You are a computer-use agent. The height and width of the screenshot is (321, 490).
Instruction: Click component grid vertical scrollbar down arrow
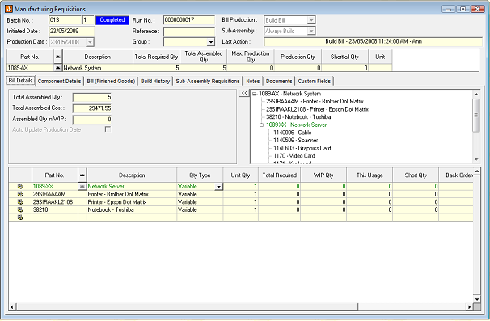point(477,299)
